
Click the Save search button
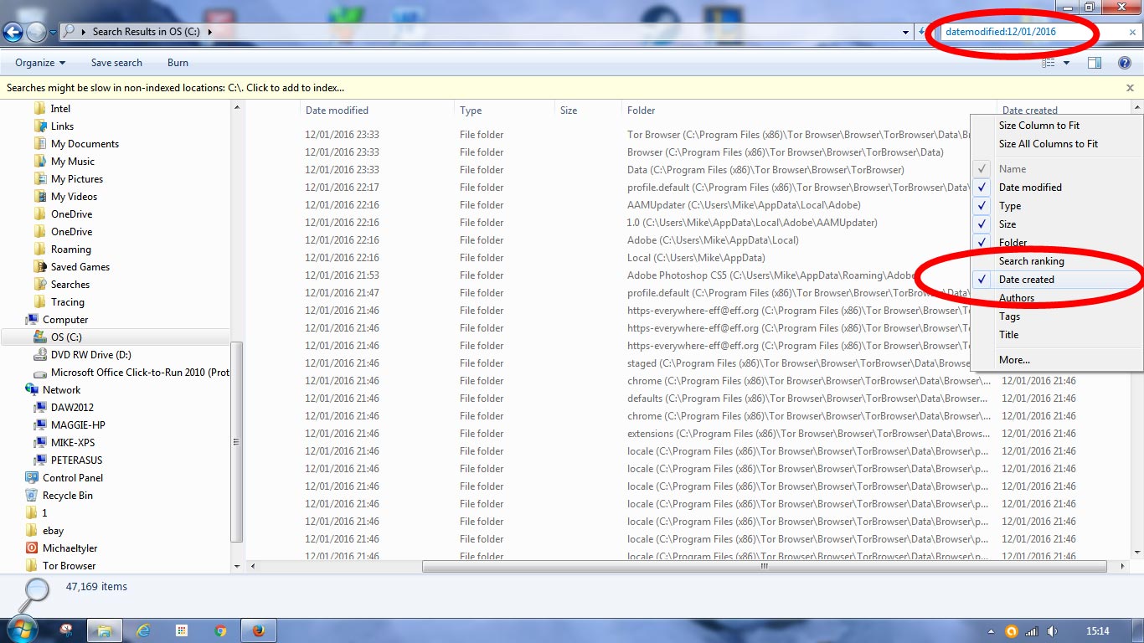click(x=116, y=63)
